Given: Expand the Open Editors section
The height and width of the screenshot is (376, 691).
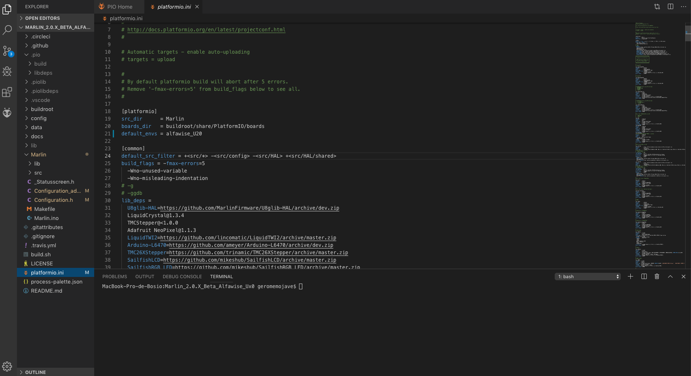Looking at the screenshot, I should [43, 18].
